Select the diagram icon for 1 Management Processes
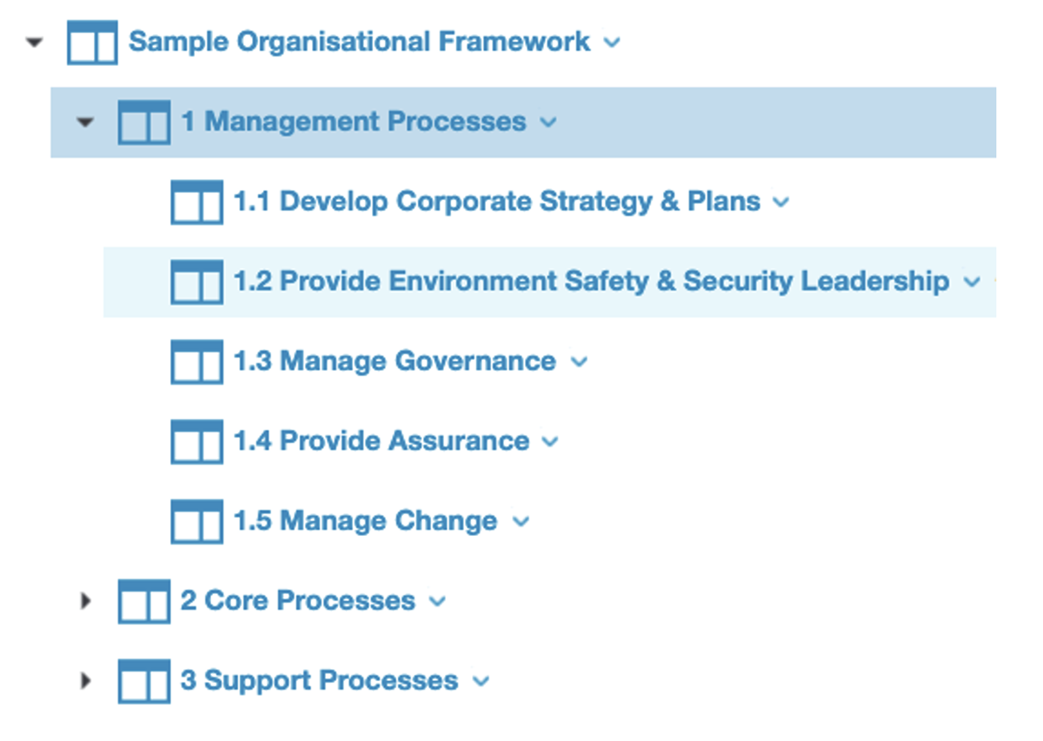 point(143,122)
